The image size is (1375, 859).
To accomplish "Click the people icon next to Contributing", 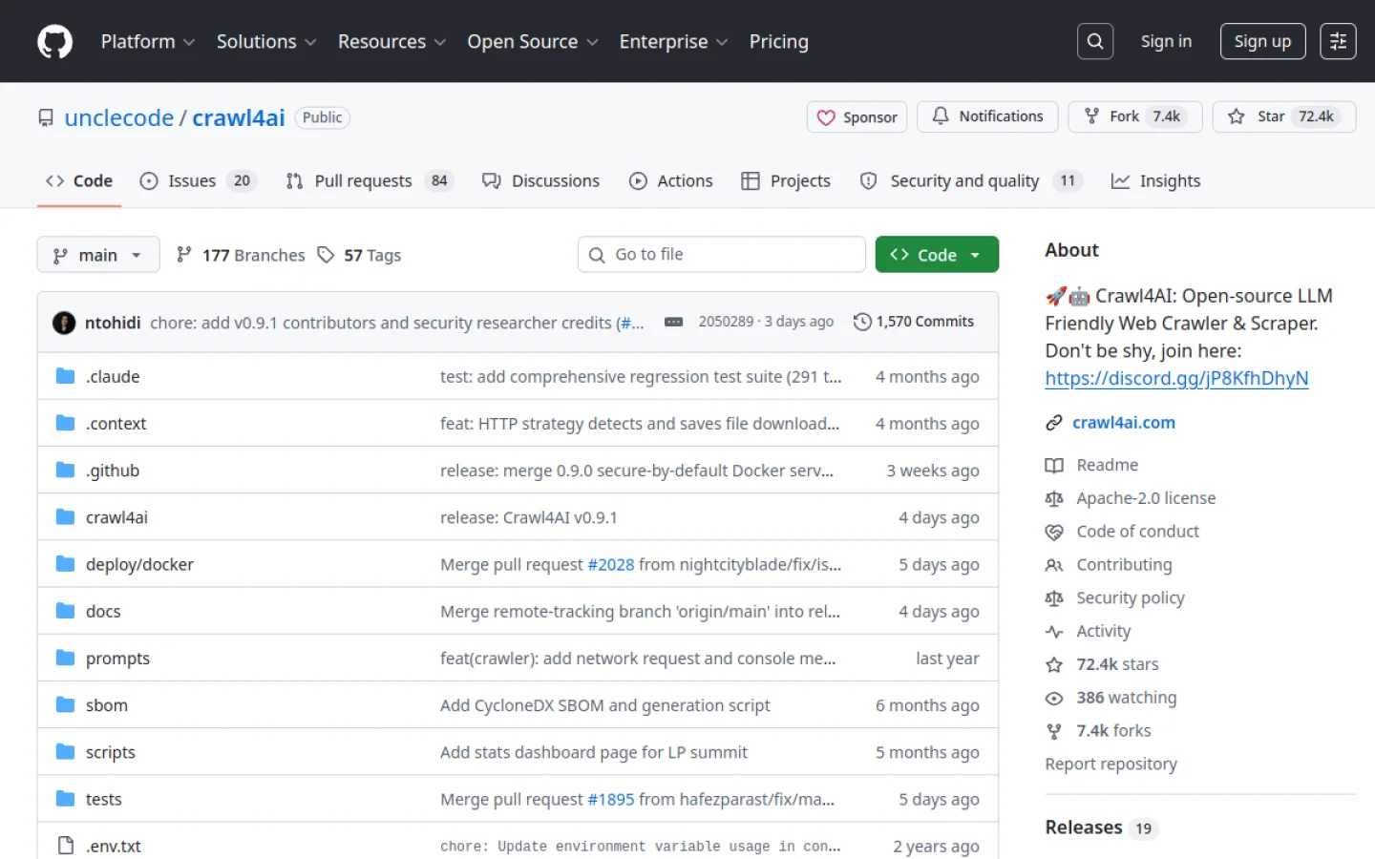I will [1054, 565].
